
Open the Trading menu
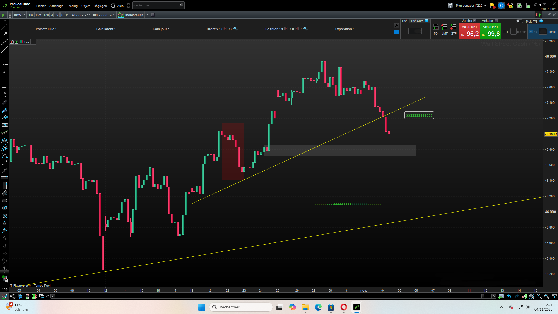point(72,6)
